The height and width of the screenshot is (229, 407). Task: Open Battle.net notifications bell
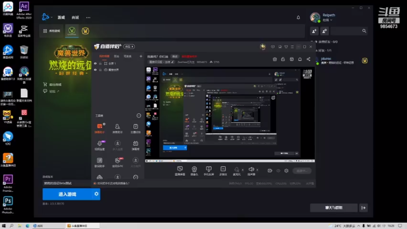click(x=298, y=17)
